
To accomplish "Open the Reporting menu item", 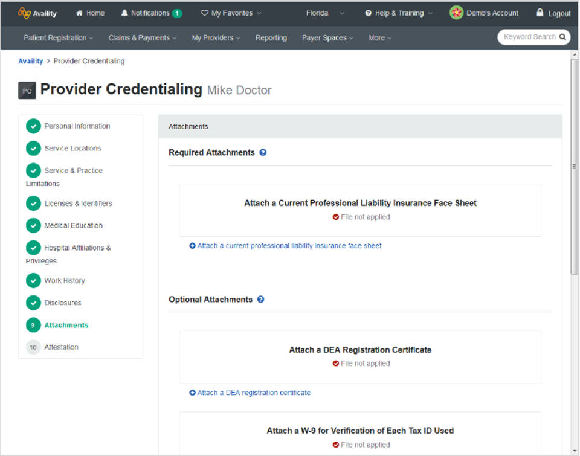I will 271,37.
